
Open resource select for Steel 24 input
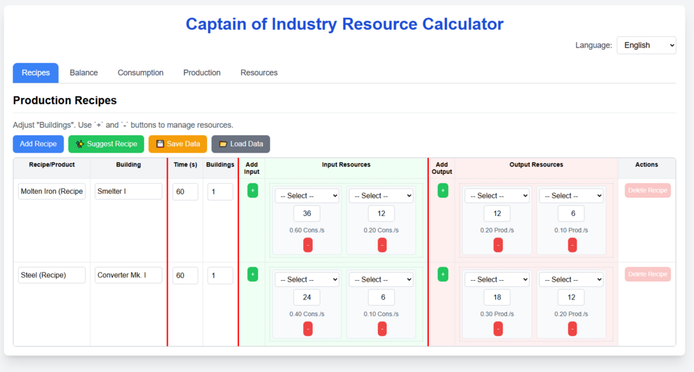(x=307, y=280)
